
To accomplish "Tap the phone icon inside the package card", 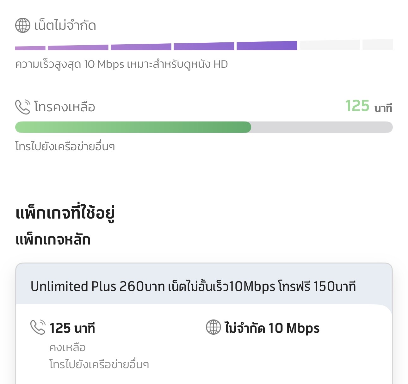I will pyautogui.click(x=38, y=327).
